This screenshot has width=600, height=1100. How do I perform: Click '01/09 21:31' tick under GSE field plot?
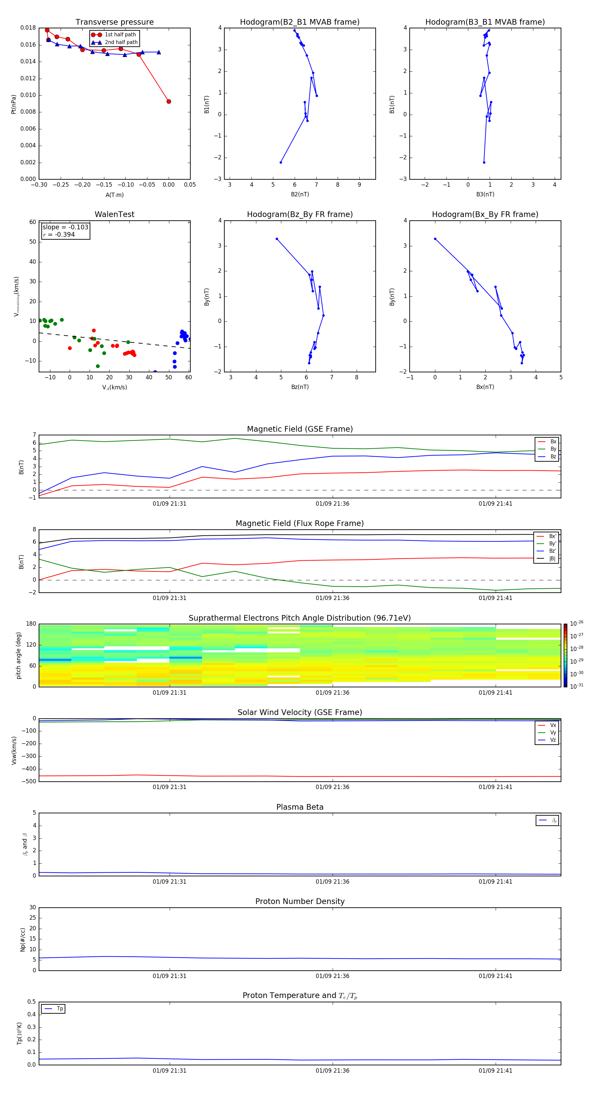(x=170, y=504)
